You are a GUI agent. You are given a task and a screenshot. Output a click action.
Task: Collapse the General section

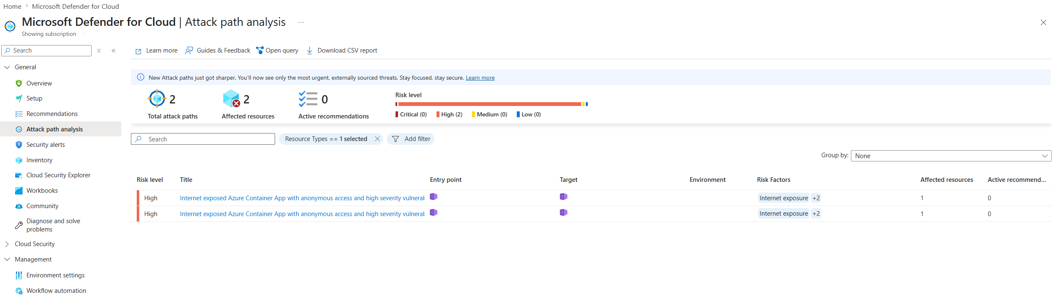coord(7,67)
